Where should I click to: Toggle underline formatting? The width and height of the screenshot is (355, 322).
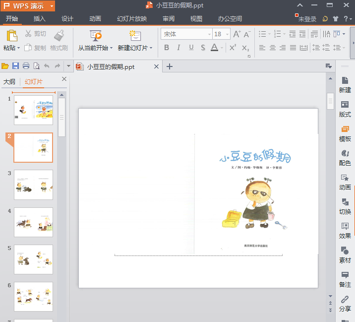pyautogui.click(x=191, y=48)
